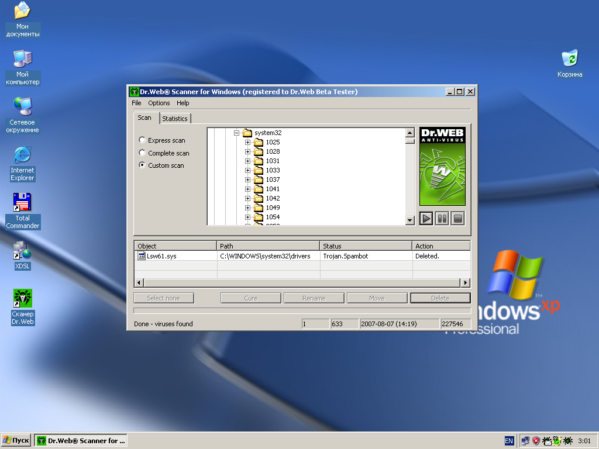599x449 pixels.
Task: Sort results by the Object column header
Action: pos(175,246)
